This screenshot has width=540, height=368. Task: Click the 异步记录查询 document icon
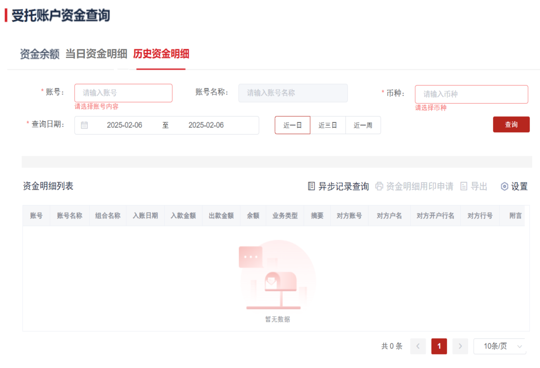coord(311,186)
